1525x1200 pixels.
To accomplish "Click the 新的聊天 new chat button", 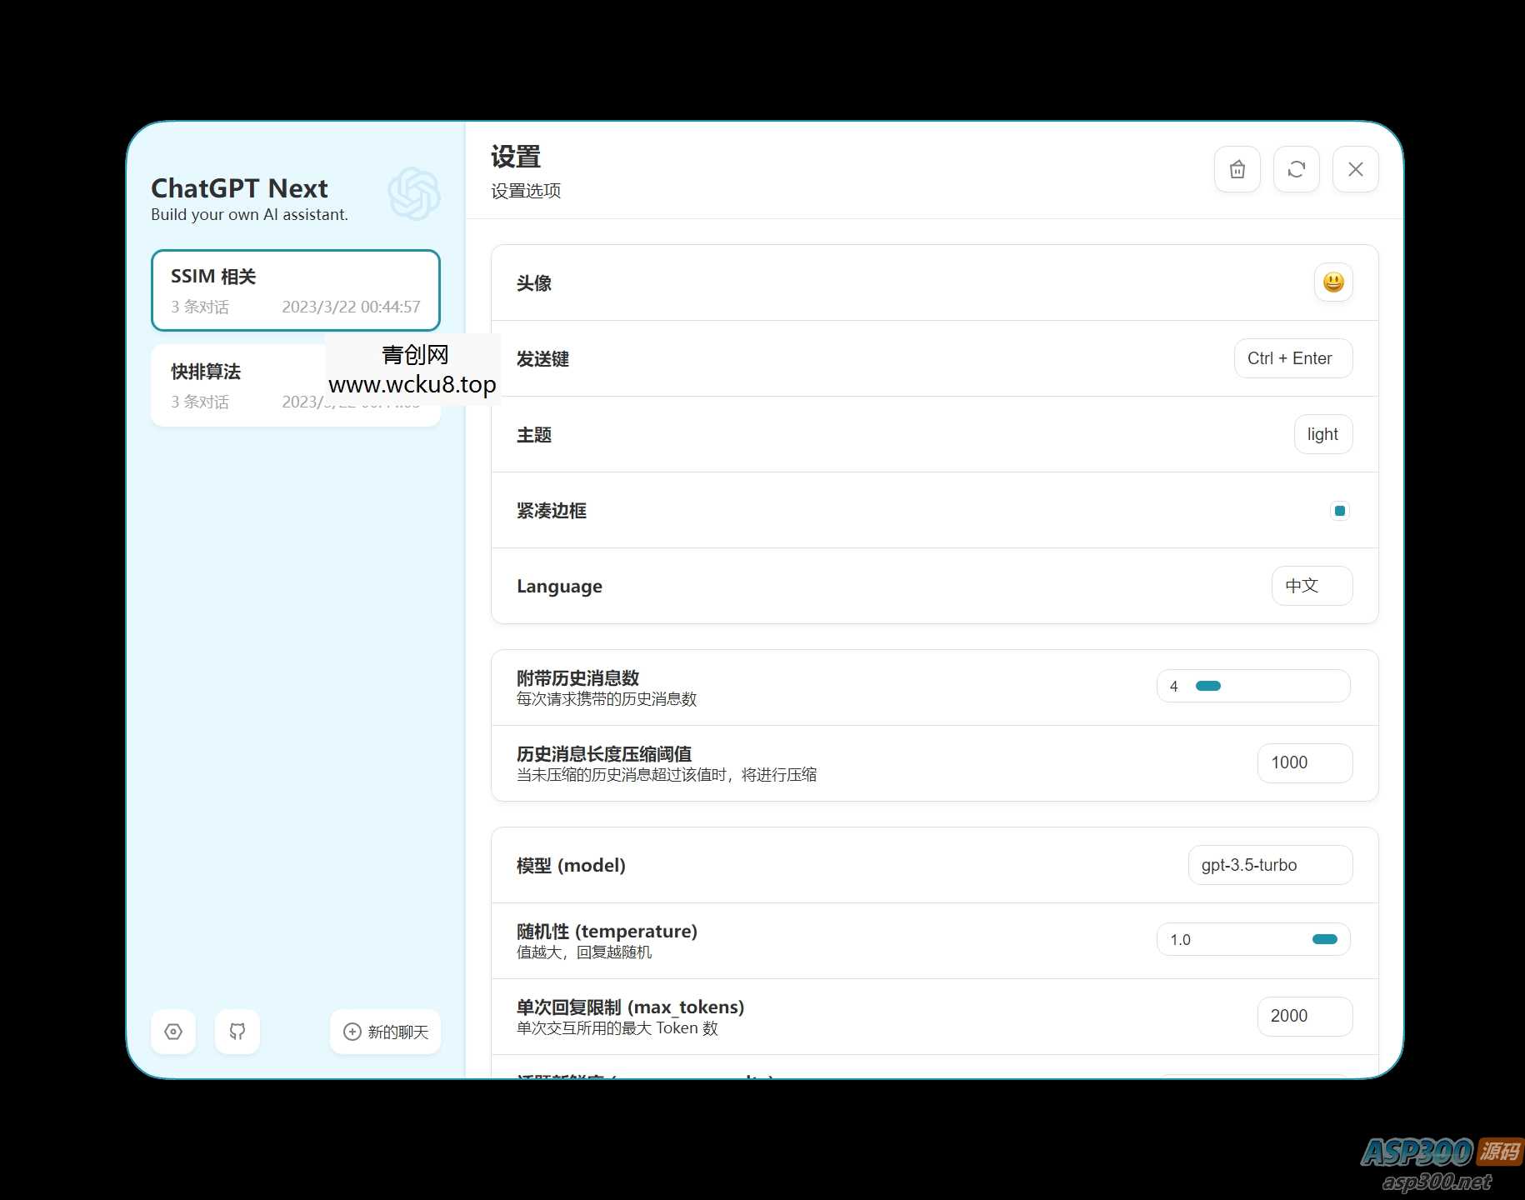I will (x=384, y=1032).
